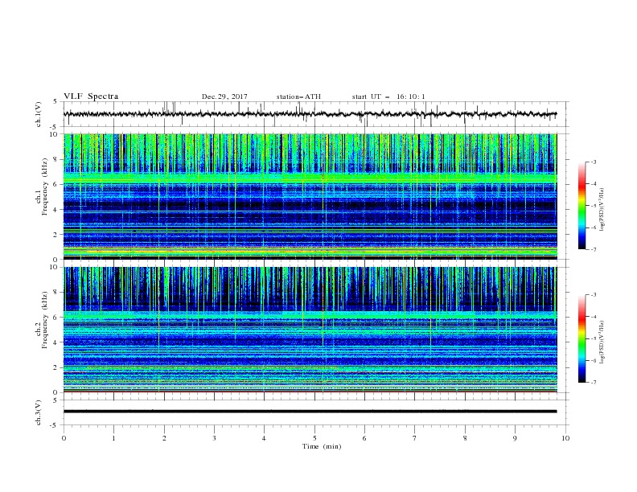Click the ch.2 spectrogram color bar
This screenshot has height=492, width=637.
coord(582,338)
